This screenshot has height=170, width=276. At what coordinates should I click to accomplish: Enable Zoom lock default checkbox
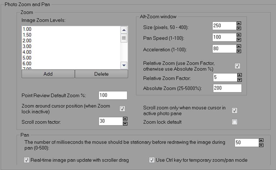[x=235, y=122]
